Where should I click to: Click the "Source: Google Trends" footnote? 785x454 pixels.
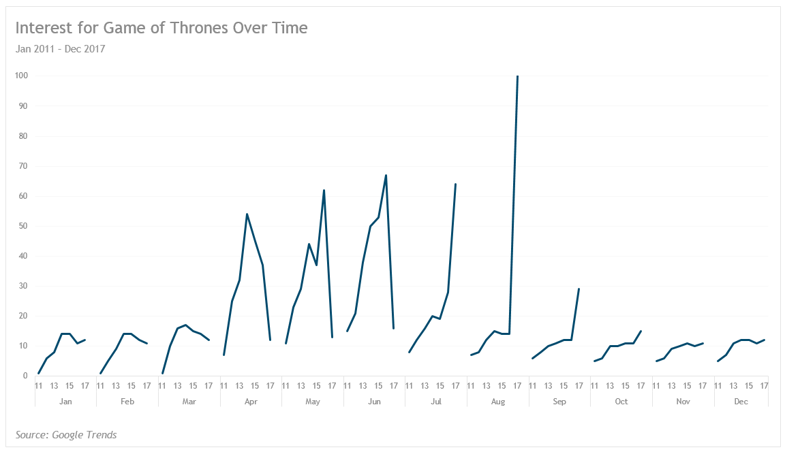point(66,434)
